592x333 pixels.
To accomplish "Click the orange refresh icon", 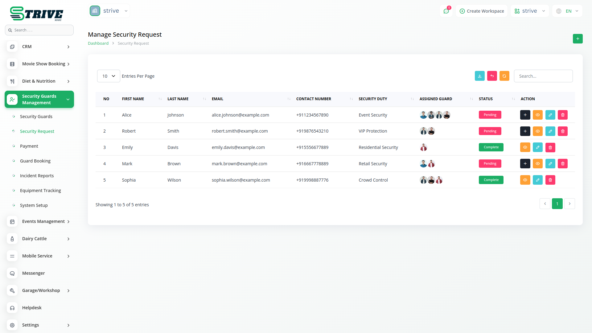I will [504, 76].
